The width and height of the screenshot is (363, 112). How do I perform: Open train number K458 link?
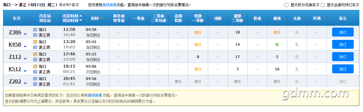click(15, 44)
